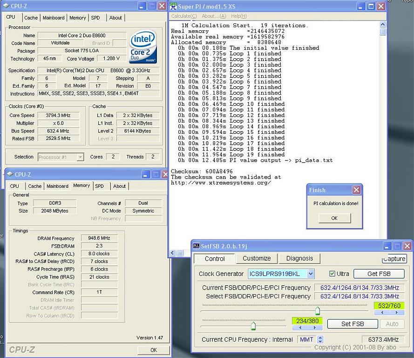Select Mainboard tab in the memory CPU-Z window
This screenshot has height=358, width=414.
coord(58,186)
